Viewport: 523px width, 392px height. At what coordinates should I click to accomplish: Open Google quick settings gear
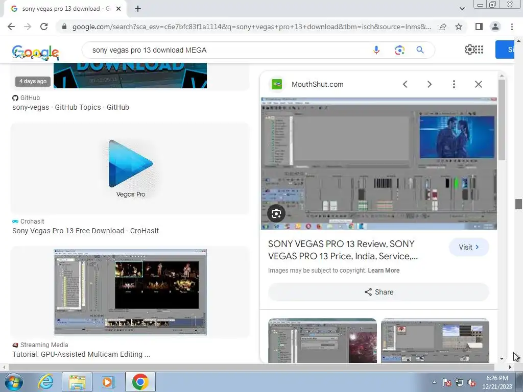click(470, 50)
